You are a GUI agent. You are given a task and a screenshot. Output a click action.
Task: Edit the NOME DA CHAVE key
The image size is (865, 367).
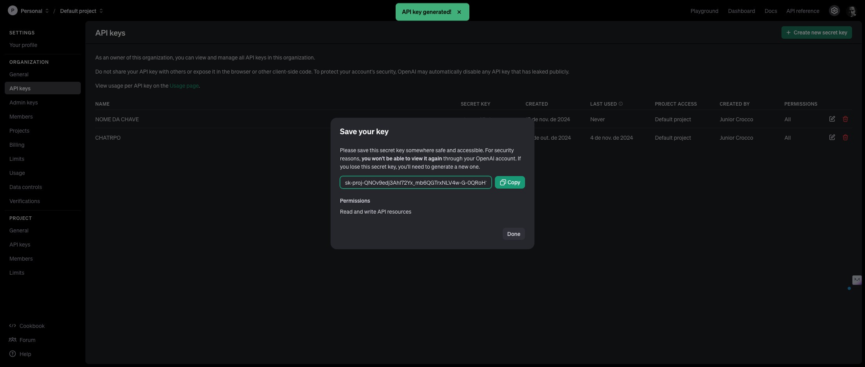click(832, 119)
